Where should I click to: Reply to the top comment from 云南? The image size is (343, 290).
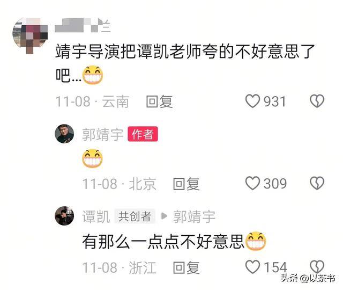tap(160, 102)
